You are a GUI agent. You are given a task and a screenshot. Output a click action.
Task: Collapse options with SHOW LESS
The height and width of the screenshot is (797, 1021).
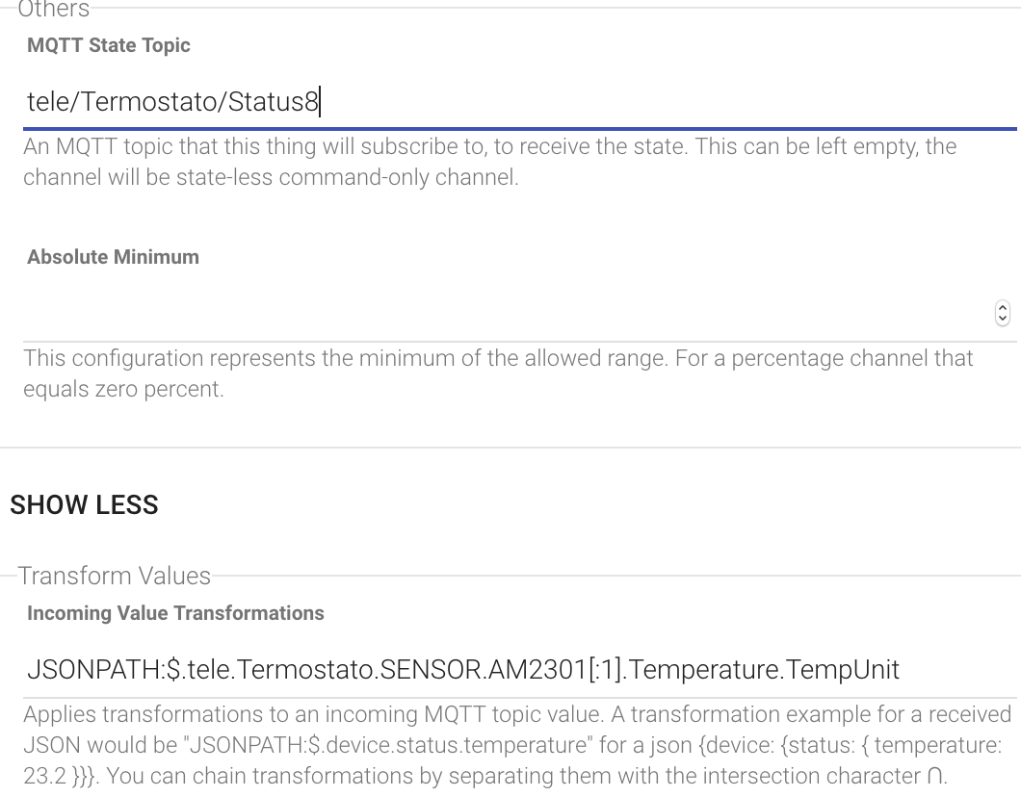84,505
